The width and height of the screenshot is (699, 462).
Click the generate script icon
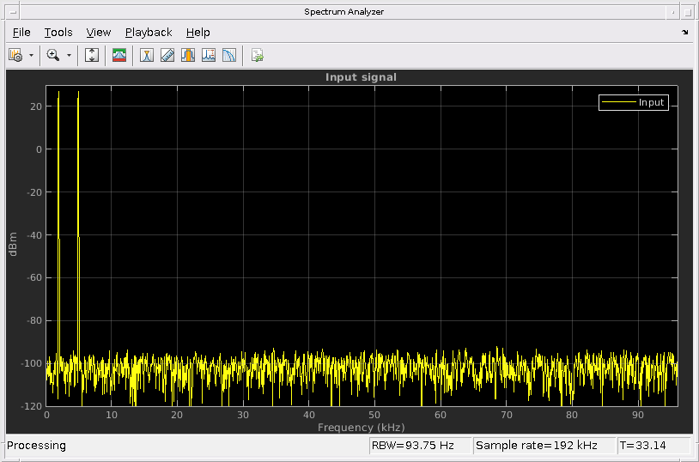point(257,55)
